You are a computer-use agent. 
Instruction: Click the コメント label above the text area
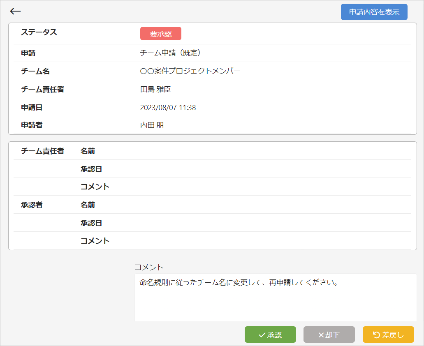tap(149, 268)
